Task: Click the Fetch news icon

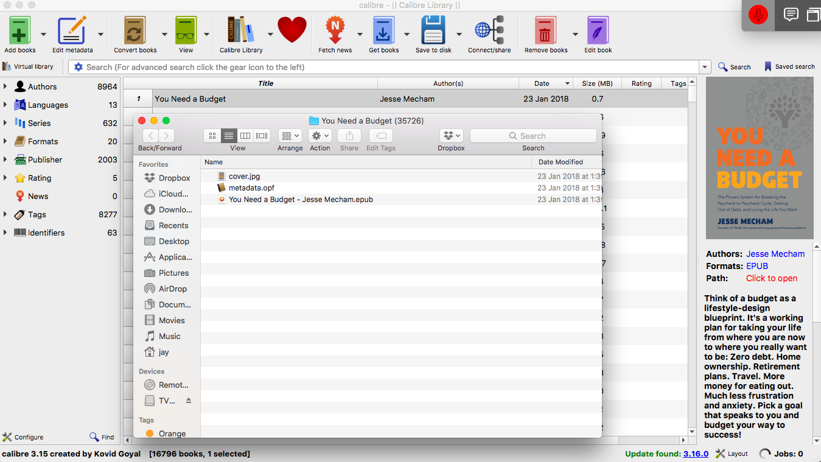Action: pyautogui.click(x=335, y=30)
